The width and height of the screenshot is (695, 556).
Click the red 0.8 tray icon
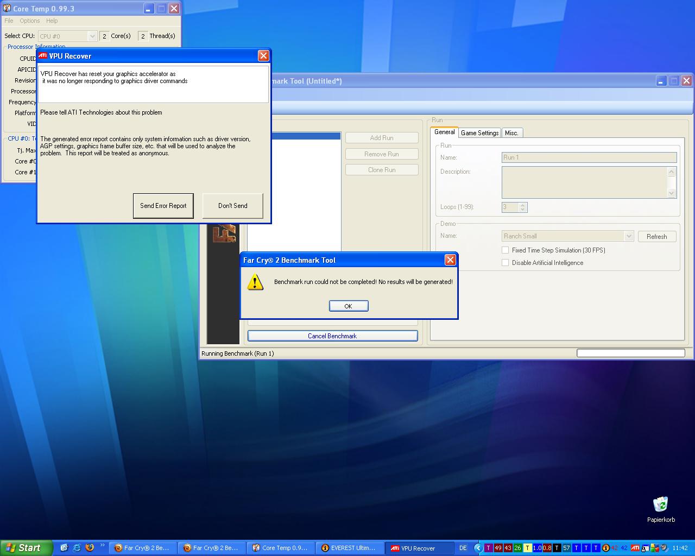click(547, 548)
